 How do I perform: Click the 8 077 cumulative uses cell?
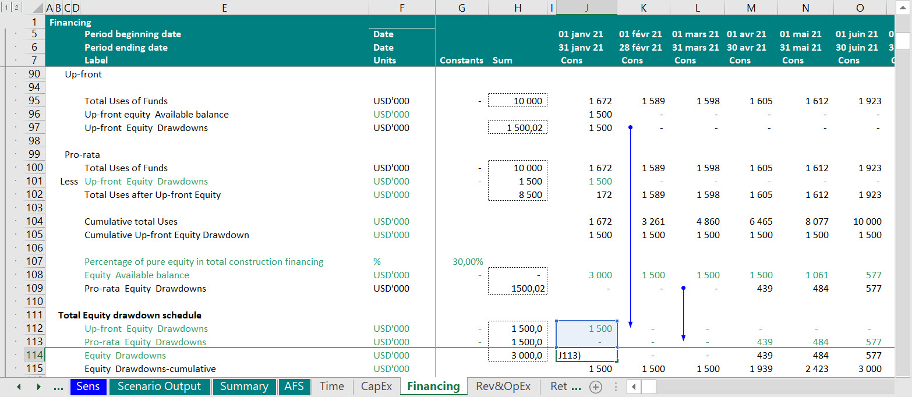pyautogui.click(x=816, y=222)
